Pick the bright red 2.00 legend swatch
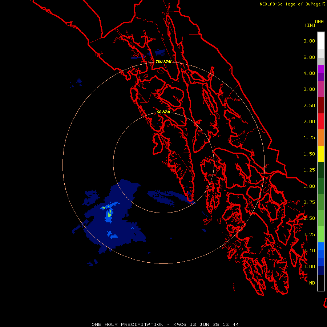 [321, 121]
